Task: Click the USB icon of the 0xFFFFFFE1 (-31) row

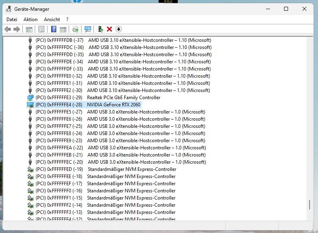Action: point(30,83)
